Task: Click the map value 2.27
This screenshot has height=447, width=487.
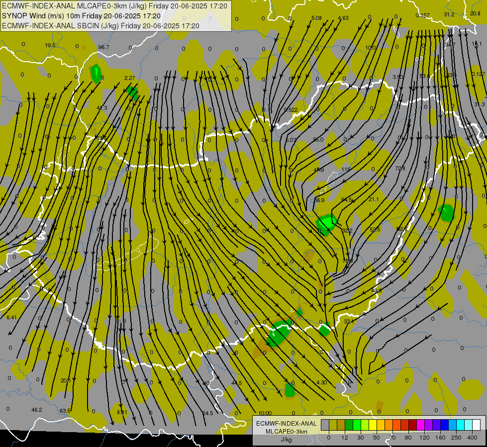Action: [129, 78]
